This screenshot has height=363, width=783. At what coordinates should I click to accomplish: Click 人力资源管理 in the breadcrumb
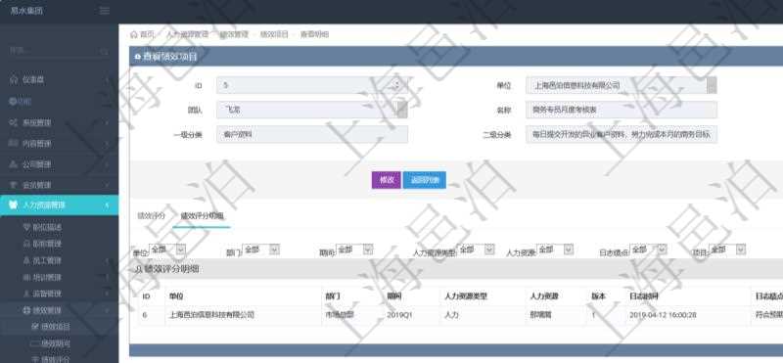[187, 34]
